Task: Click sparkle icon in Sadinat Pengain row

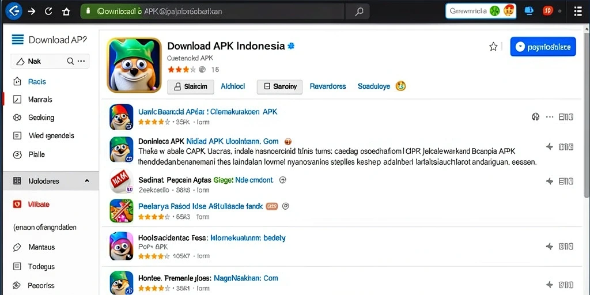Action: [550, 181]
